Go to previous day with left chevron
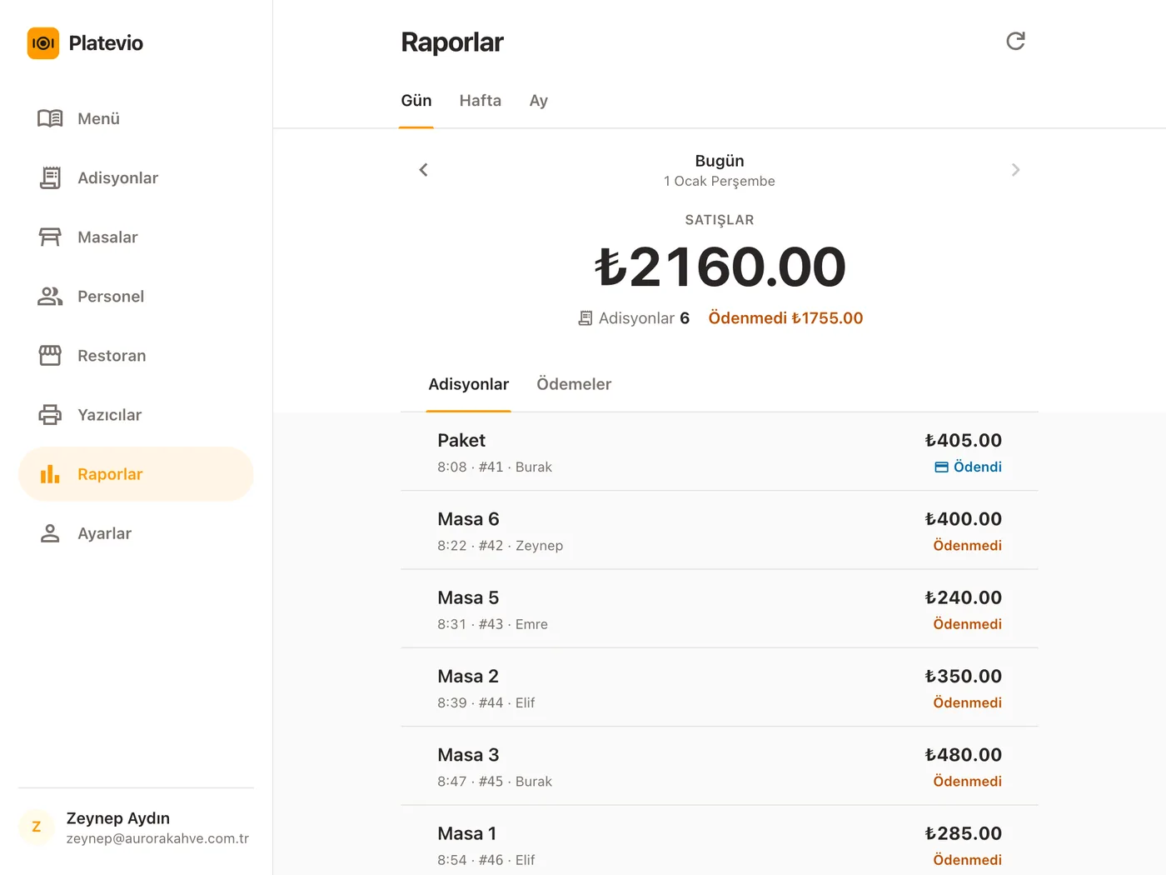The image size is (1166, 875). click(x=423, y=170)
